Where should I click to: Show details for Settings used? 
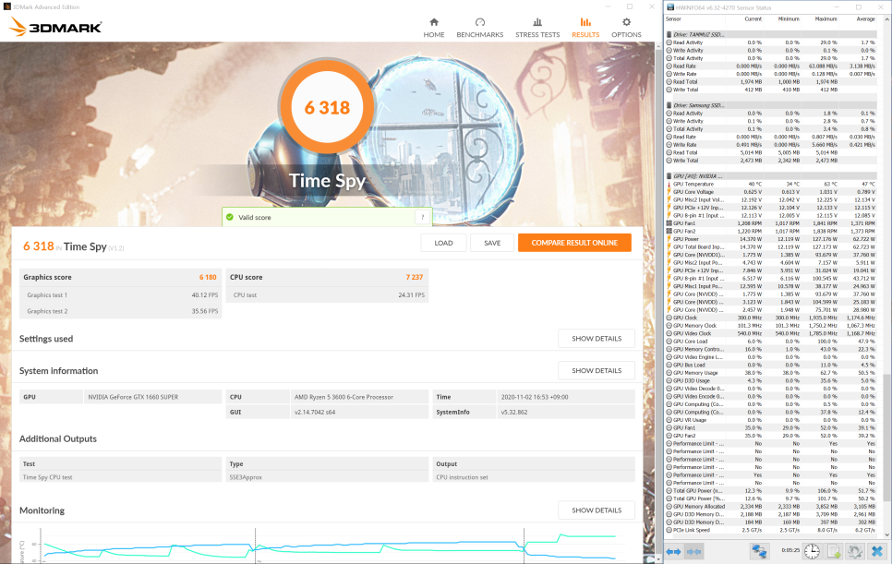597,338
